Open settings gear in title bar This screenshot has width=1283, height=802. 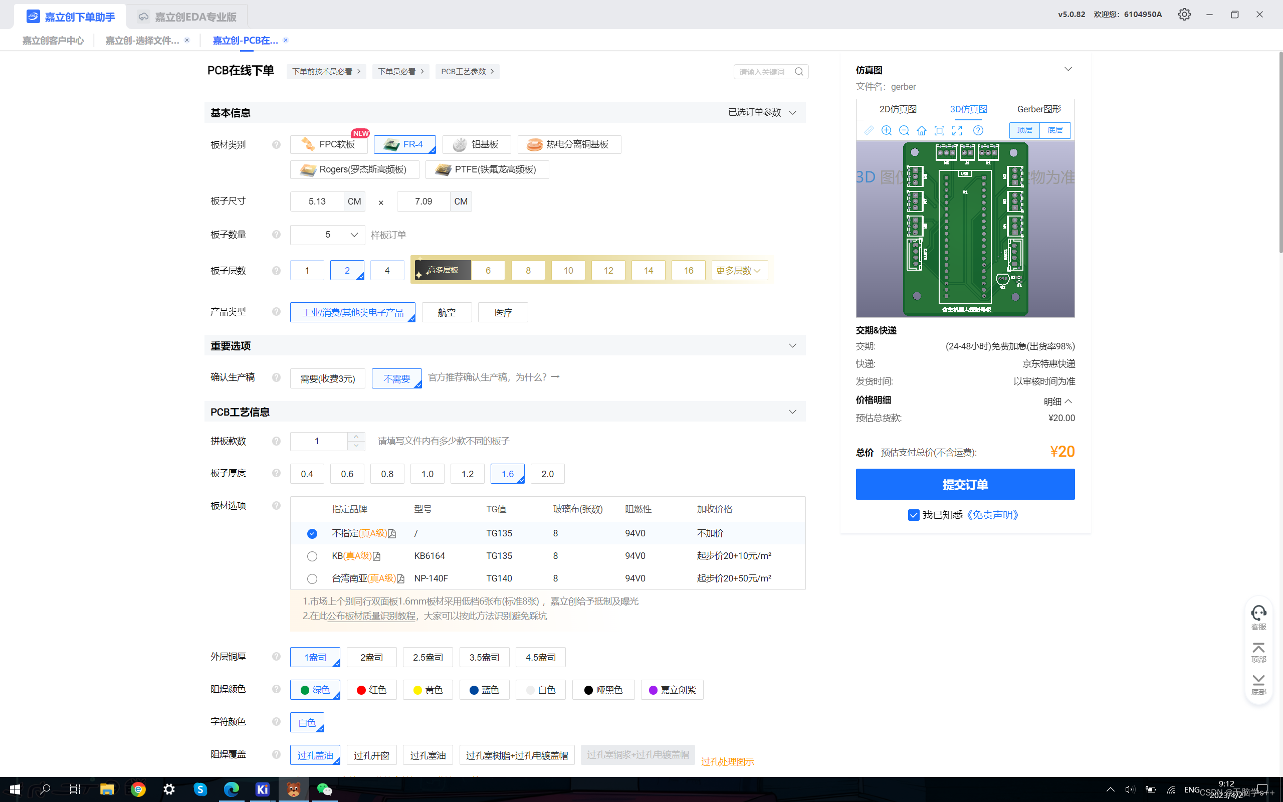pyautogui.click(x=1184, y=15)
